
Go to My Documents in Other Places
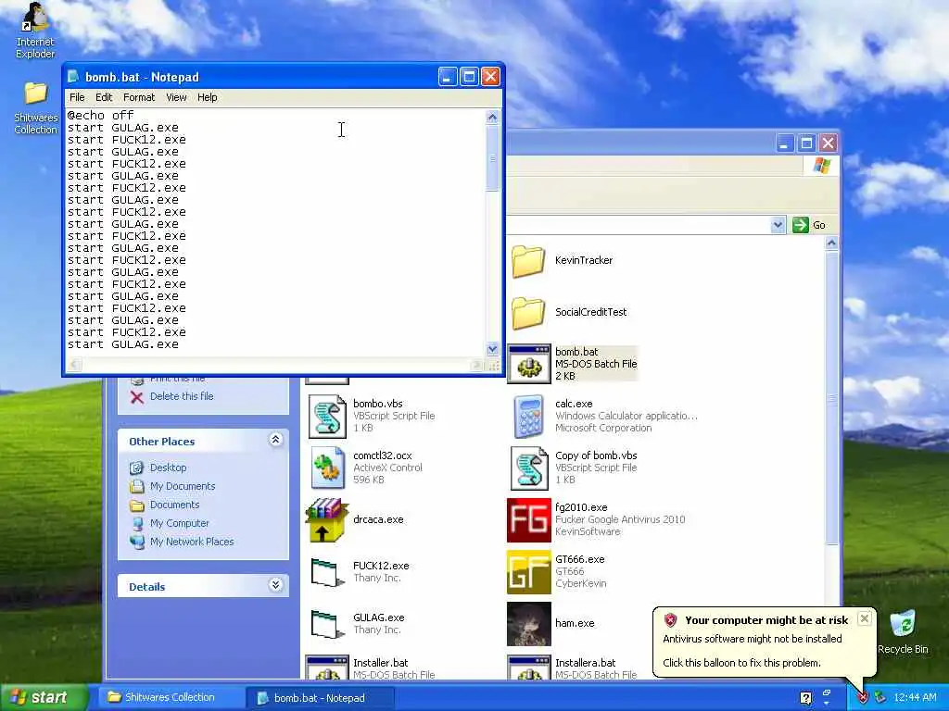tap(183, 486)
